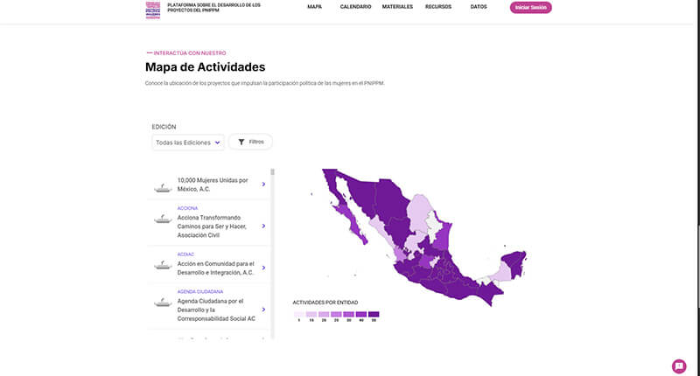Select the darkest purple legend swatch
The height and width of the screenshot is (376, 700).
374,314
